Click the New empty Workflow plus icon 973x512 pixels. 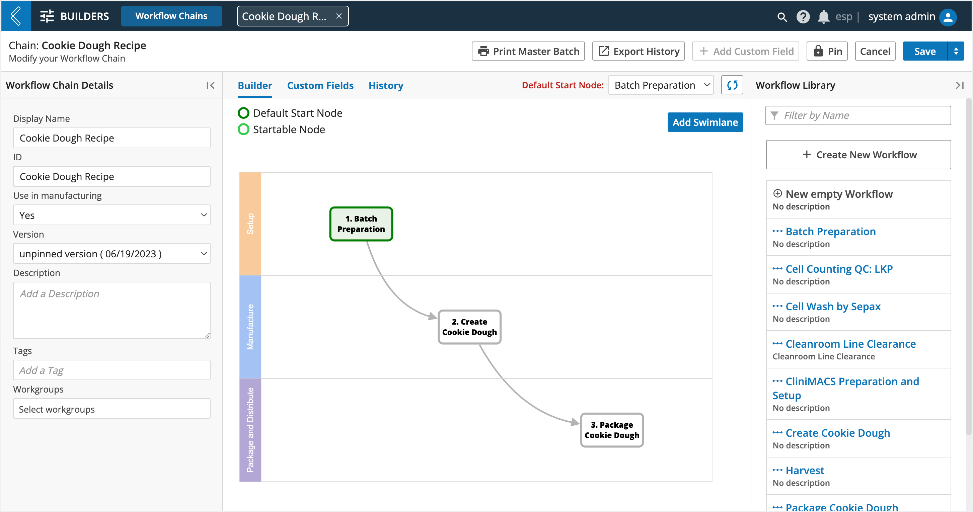tap(777, 193)
